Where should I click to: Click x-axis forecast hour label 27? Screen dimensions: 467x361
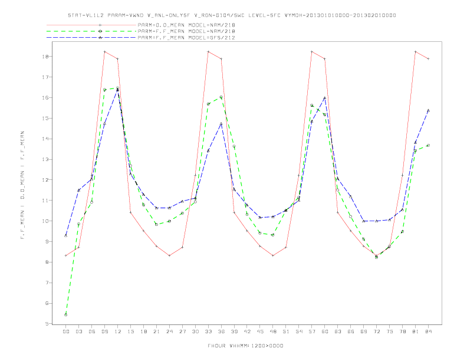coord(182,332)
